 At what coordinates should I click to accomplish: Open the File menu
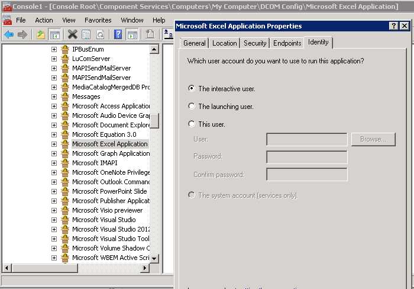(x=21, y=20)
